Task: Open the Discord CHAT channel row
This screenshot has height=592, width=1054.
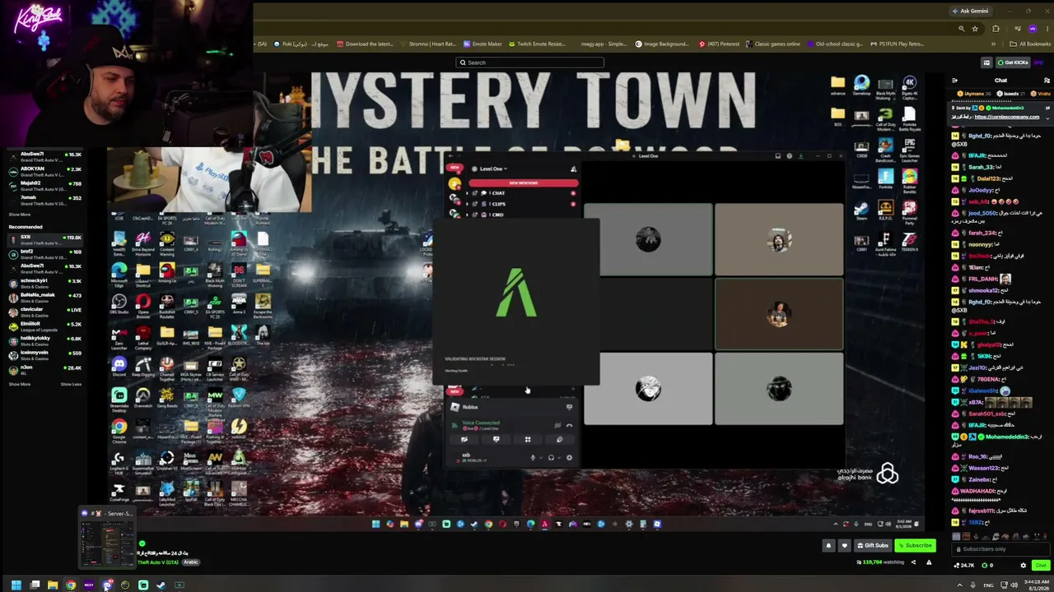Action: pos(522,193)
